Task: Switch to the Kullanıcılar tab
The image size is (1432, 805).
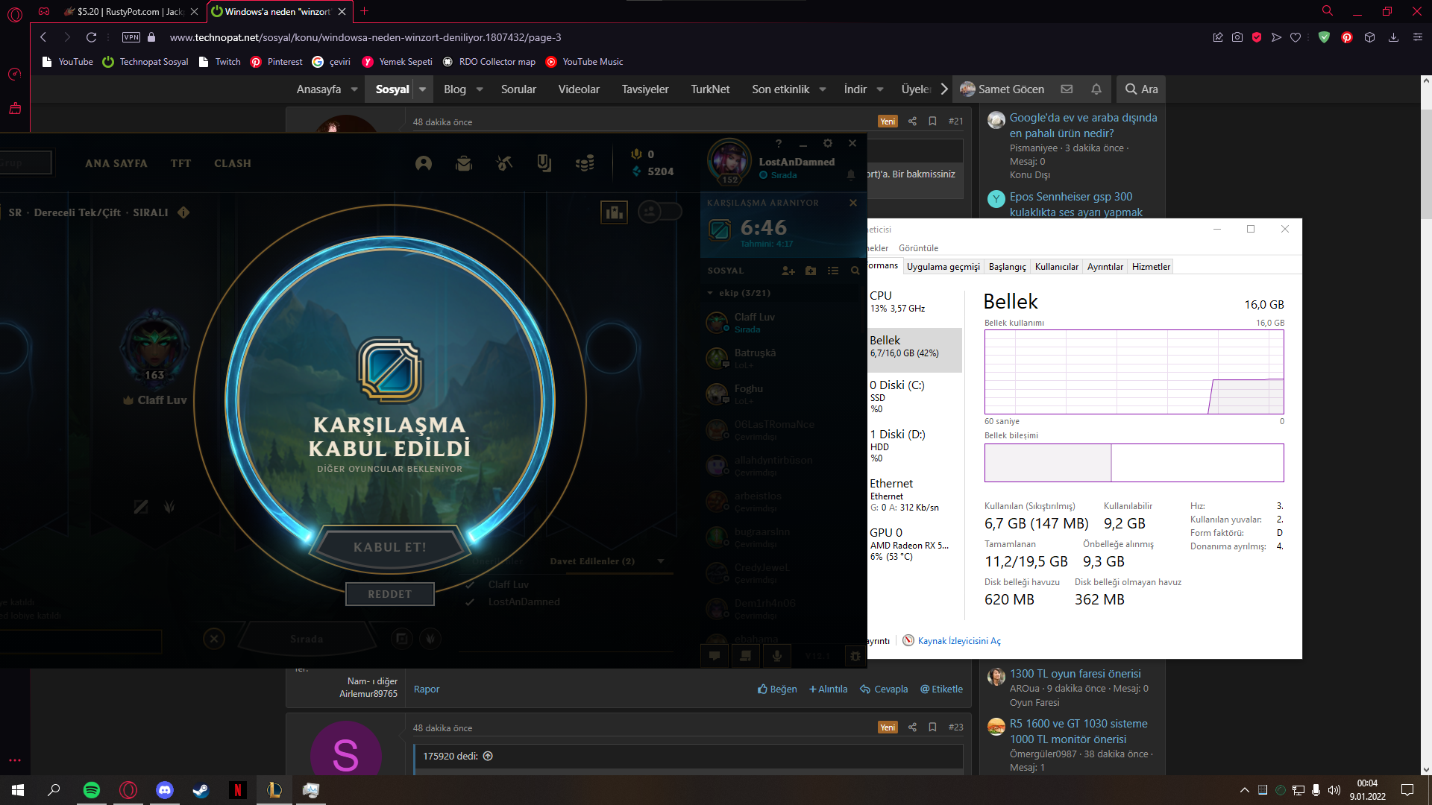Action: click(x=1056, y=267)
